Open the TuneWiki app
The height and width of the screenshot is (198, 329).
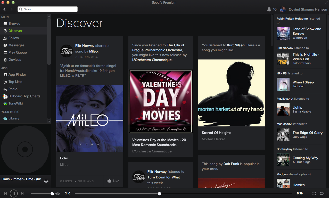tap(15, 103)
